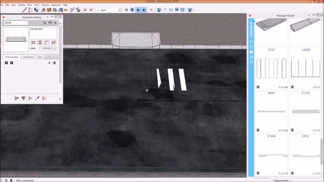Open the View menu

pyautogui.click(x=13, y=5)
